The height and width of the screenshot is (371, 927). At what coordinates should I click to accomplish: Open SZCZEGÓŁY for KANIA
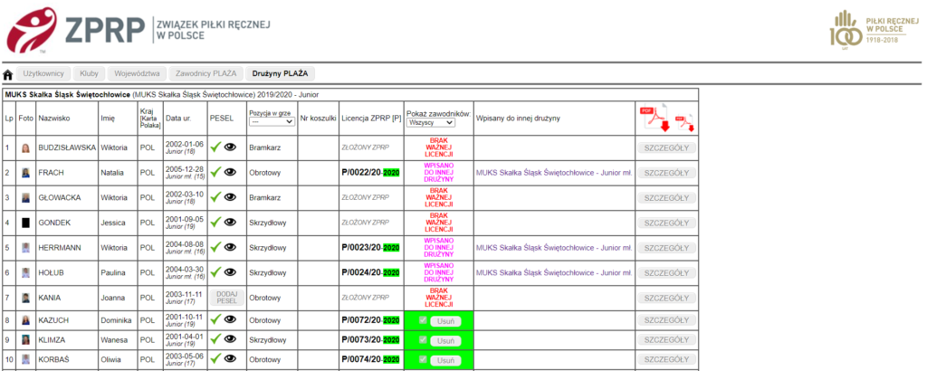666,298
